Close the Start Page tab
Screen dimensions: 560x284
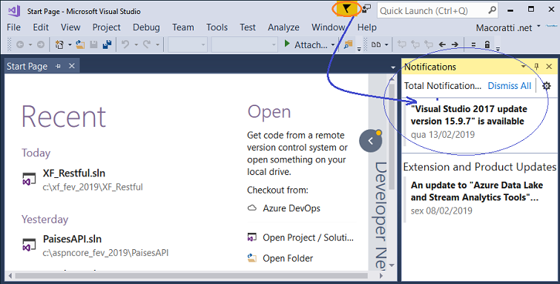coord(72,66)
